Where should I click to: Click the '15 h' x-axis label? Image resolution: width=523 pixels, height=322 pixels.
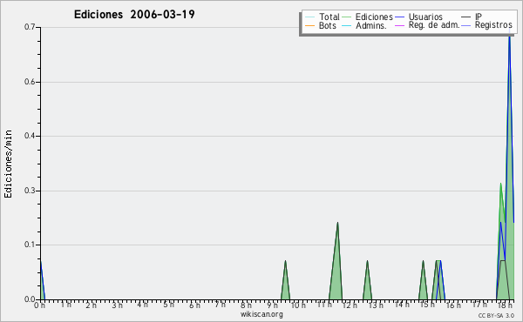pyautogui.click(x=427, y=305)
